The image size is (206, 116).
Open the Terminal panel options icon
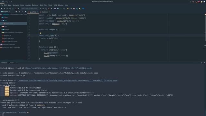[202, 63]
